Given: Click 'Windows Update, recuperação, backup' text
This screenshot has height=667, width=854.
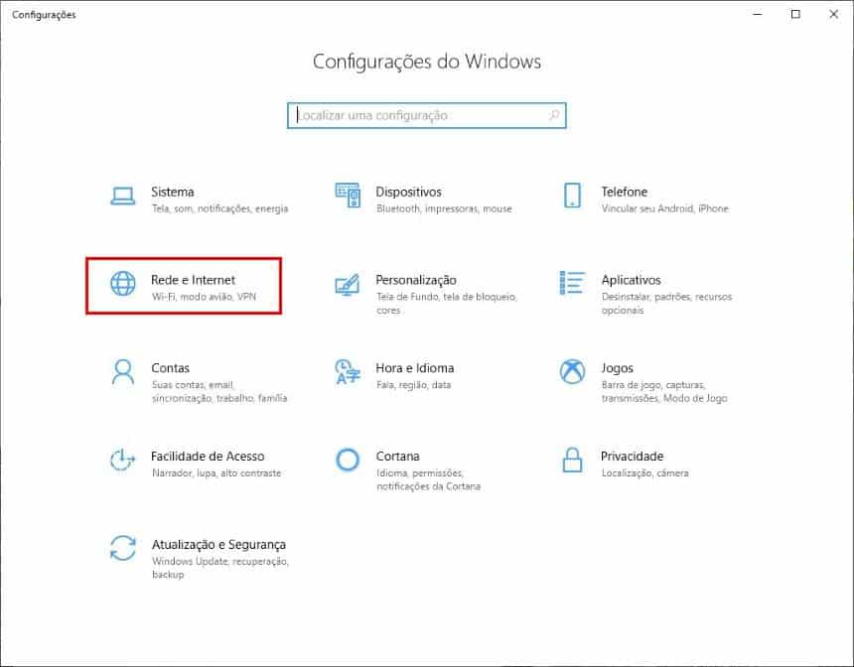Looking at the screenshot, I should (220, 568).
